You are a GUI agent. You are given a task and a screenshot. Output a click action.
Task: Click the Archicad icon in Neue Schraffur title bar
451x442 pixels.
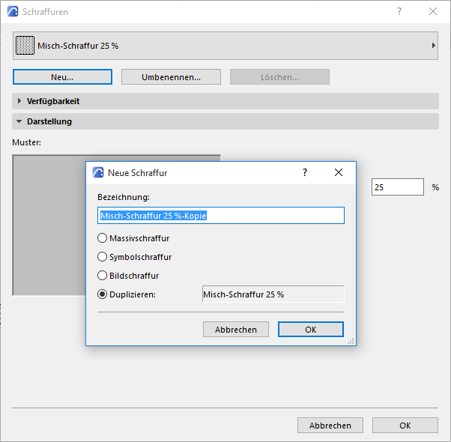[x=98, y=173]
